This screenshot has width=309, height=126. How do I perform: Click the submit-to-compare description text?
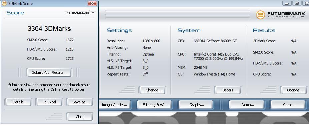tap(49, 87)
